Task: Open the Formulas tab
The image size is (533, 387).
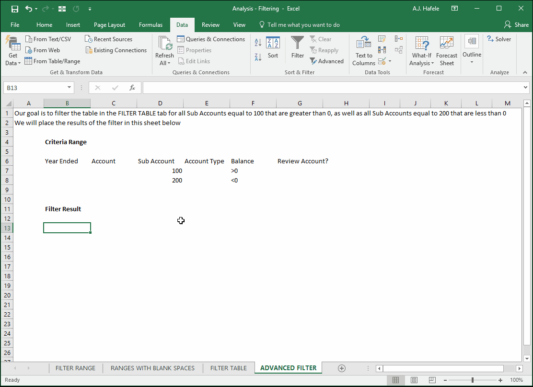Action: 151,25
